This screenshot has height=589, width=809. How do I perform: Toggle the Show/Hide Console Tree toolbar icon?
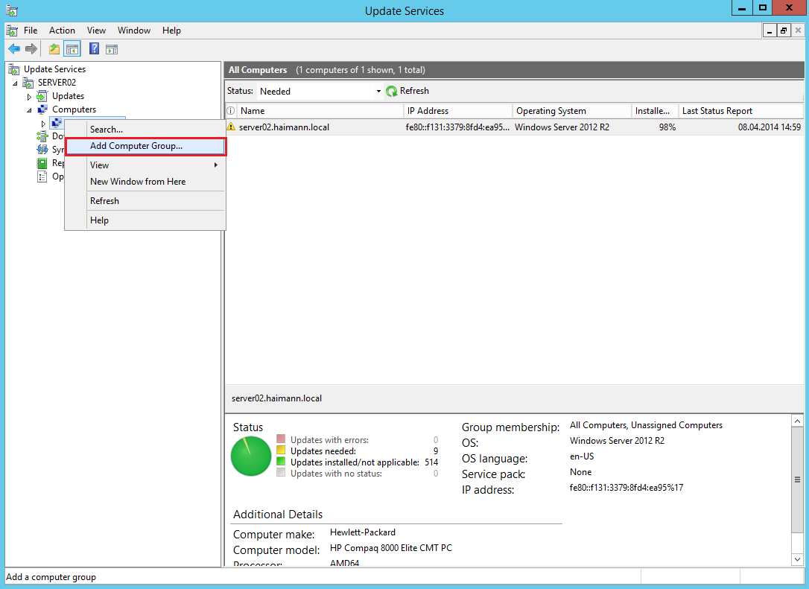coord(72,48)
